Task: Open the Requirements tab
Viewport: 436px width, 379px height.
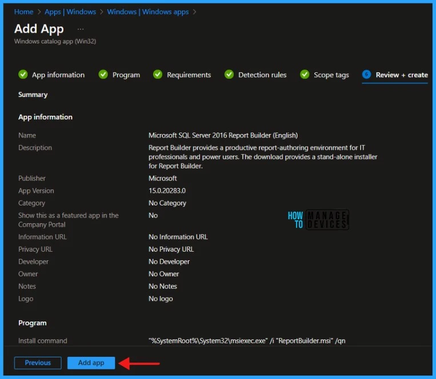Action: click(x=189, y=75)
